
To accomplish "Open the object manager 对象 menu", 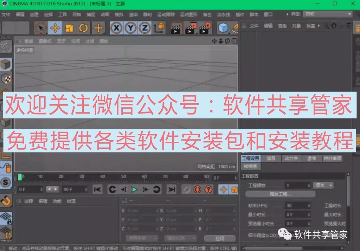I will pyautogui.click(x=296, y=26).
